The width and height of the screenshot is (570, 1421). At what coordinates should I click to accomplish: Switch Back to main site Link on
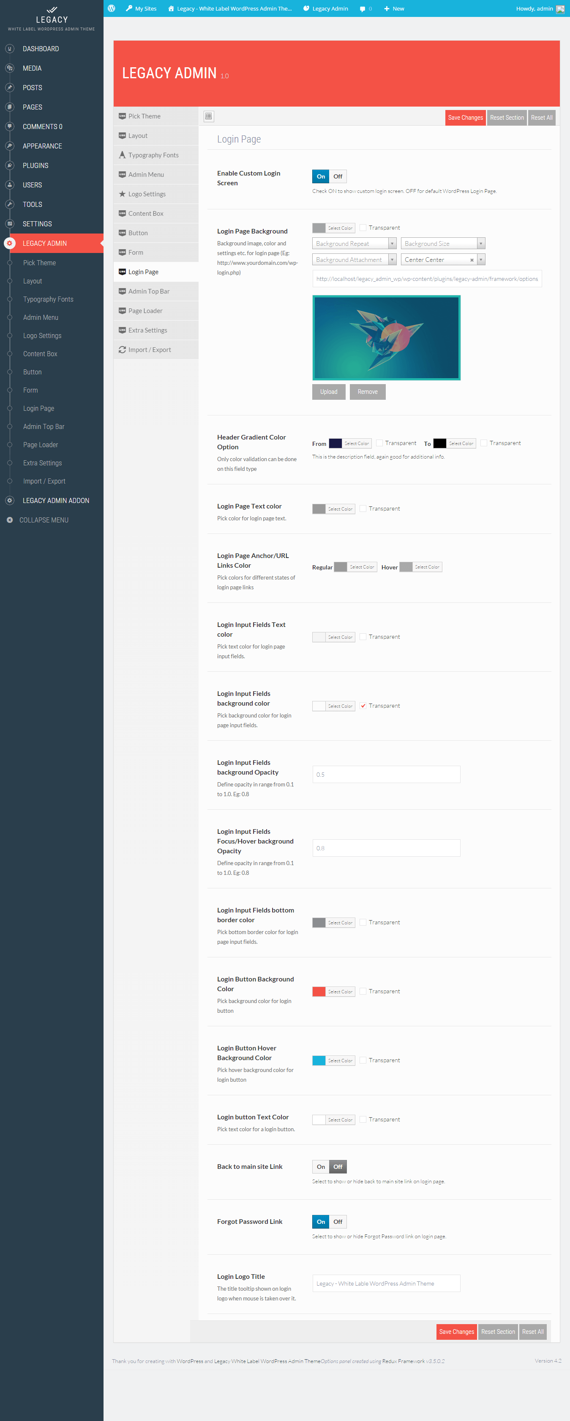pyautogui.click(x=321, y=1167)
